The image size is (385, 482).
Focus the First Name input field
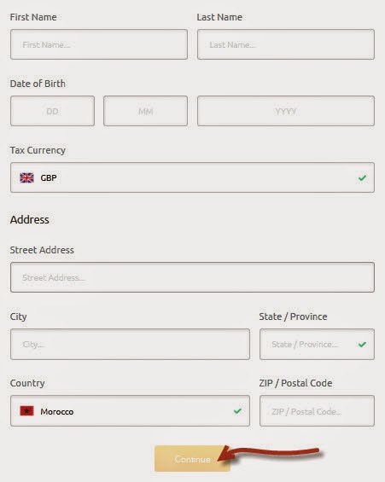tap(99, 44)
